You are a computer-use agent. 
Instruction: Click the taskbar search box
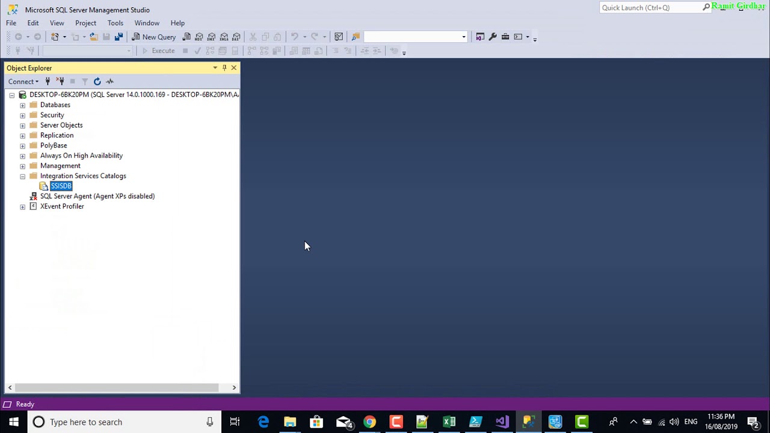pos(123,422)
